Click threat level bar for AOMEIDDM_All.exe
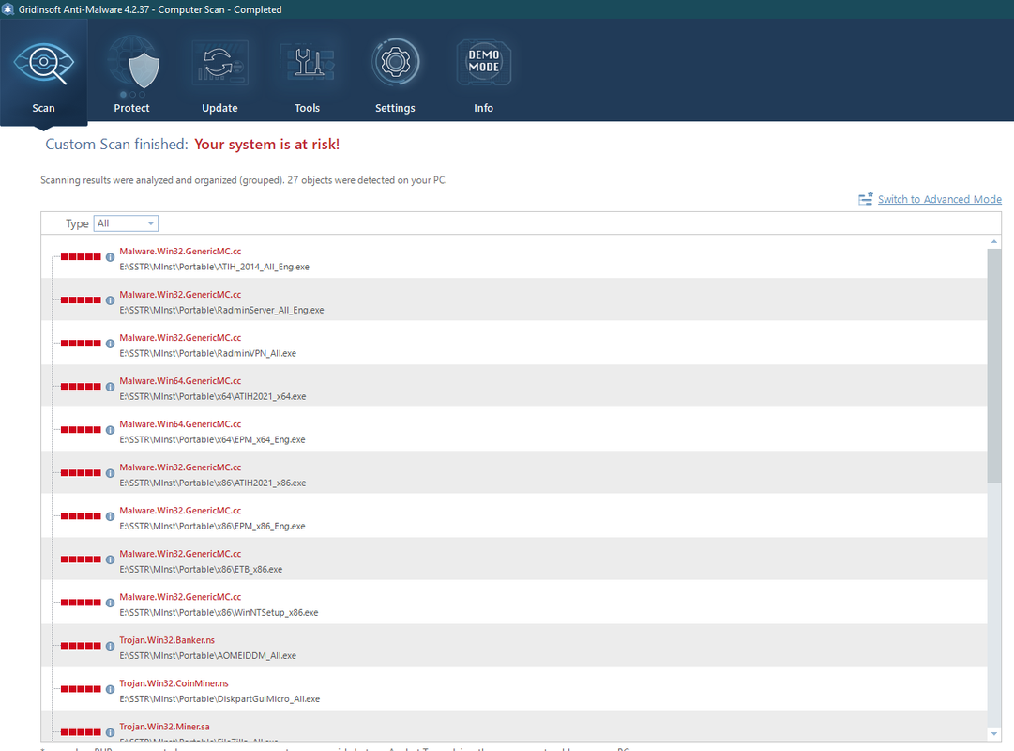Screen dimensions: 1014x751 coord(81,646)
